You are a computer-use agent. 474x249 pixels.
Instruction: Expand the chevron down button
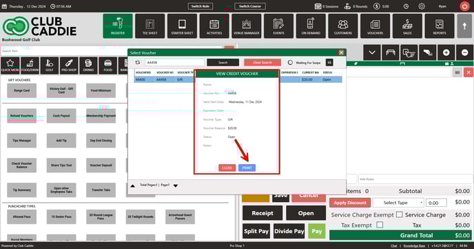(372, 52)
